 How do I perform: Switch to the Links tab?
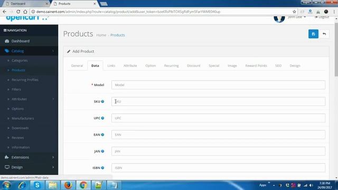pos(111,65)
